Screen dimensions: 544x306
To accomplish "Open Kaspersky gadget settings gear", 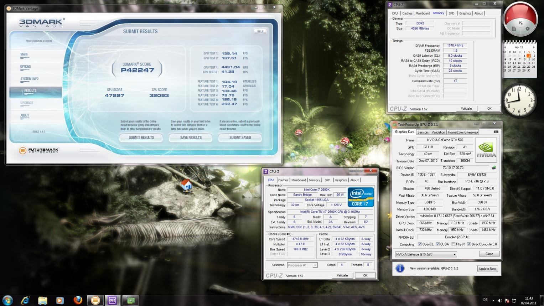I will (x=528, y=29).
